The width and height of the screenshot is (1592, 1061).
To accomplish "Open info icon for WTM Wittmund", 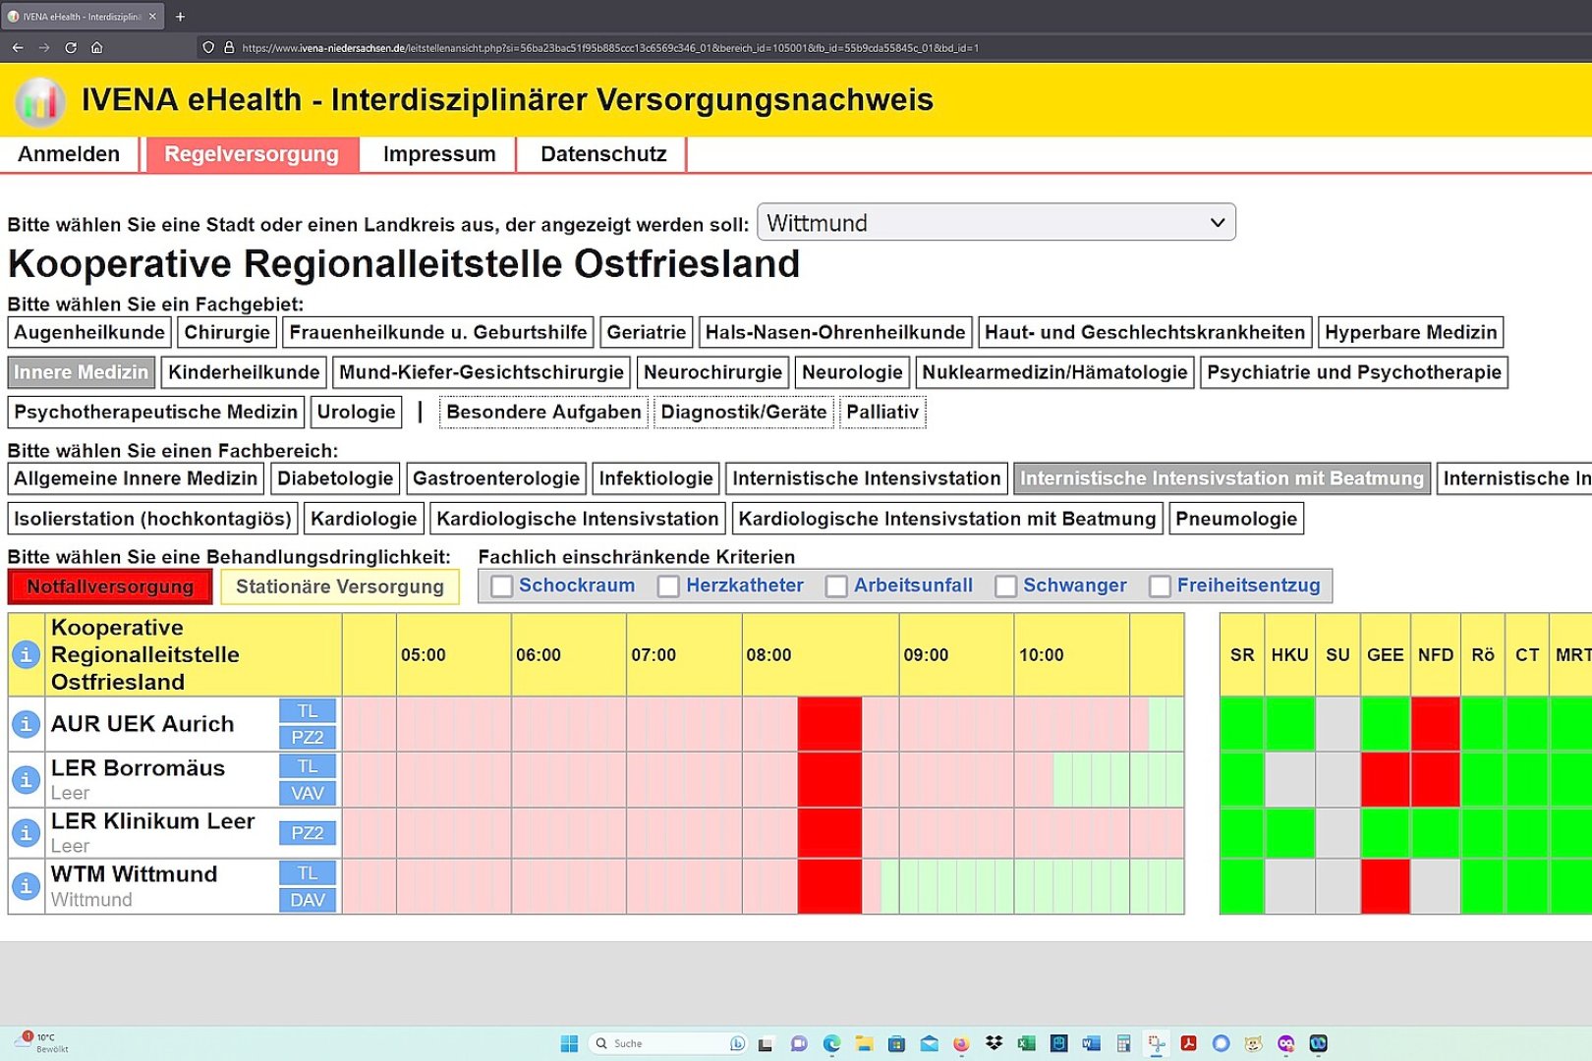I will coord(26,886).
